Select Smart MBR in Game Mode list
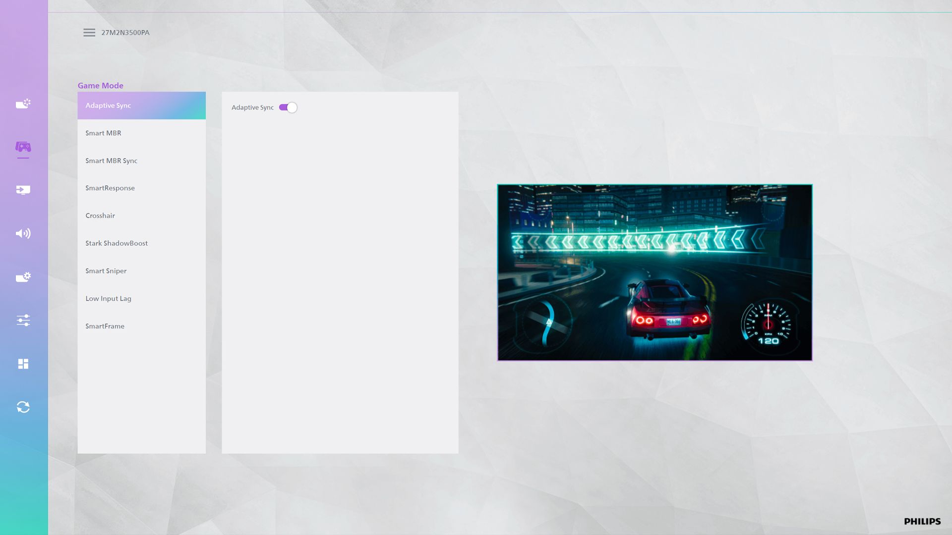The height and width of the screenshot is (535, 952). (x=141, y=133)
